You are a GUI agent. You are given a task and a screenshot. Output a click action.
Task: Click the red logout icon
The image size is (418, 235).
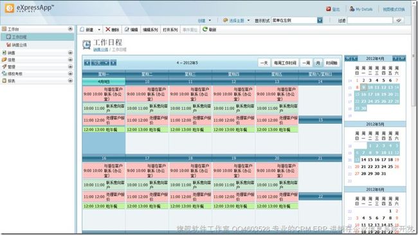[x=328, y=9]
